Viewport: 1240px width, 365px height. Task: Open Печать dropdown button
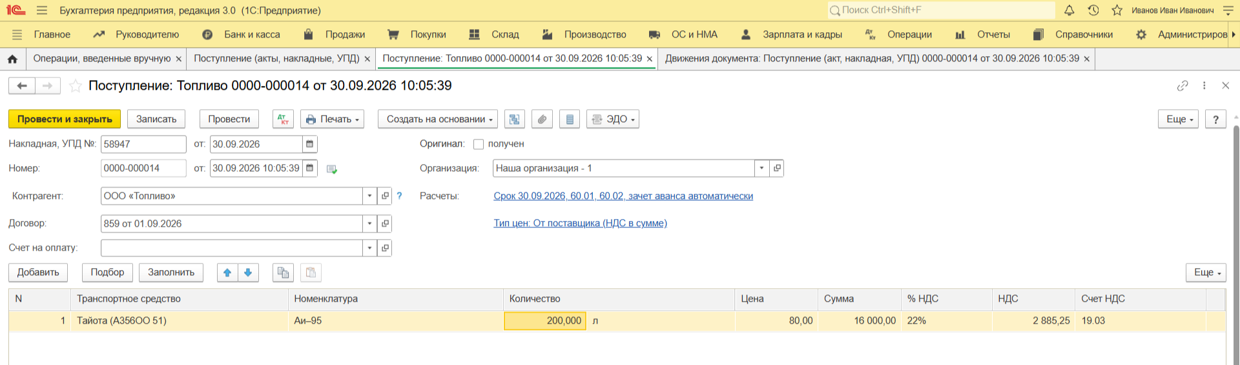point(332,119)
